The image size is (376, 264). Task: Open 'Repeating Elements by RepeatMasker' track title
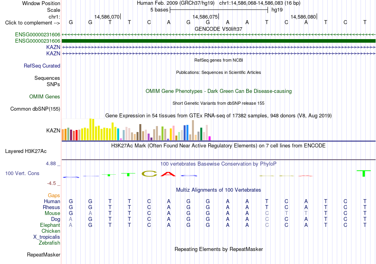[218, 249]
